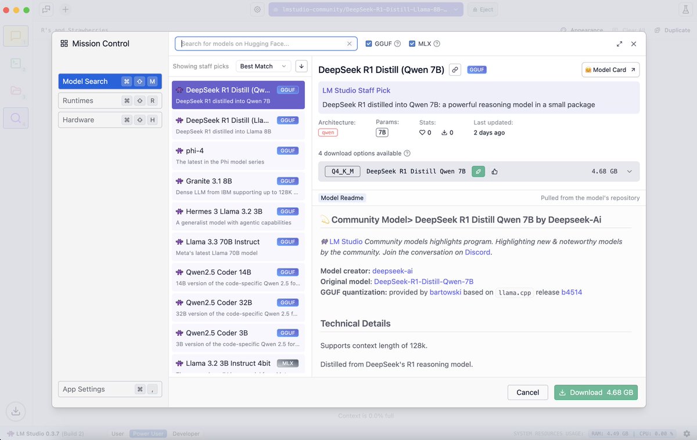Click the qwen architecture tag
697x440 pixels.
coord(328,133)
